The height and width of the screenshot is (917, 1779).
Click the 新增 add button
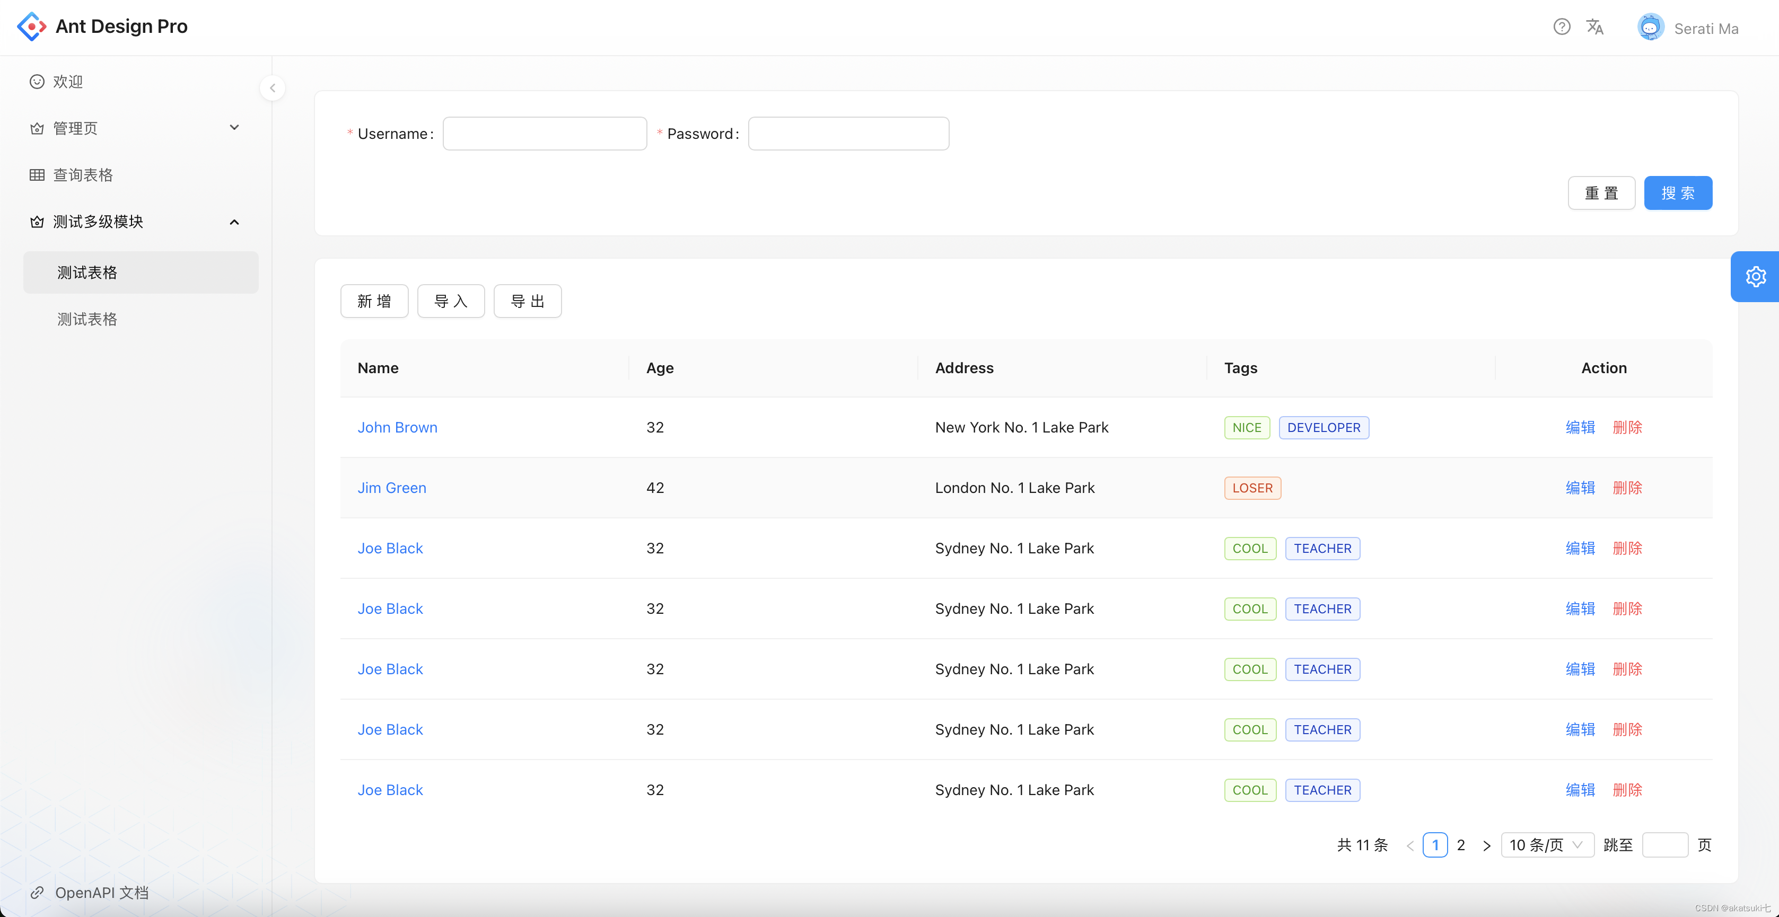click(x=374, y=301)
